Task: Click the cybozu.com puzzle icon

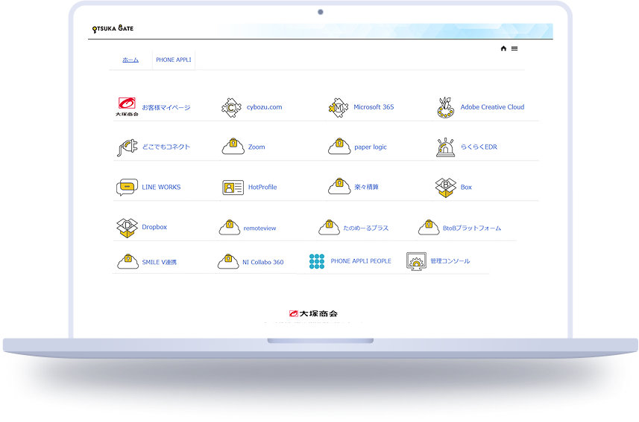Action: pyautogui.click(x=232, y=107)
